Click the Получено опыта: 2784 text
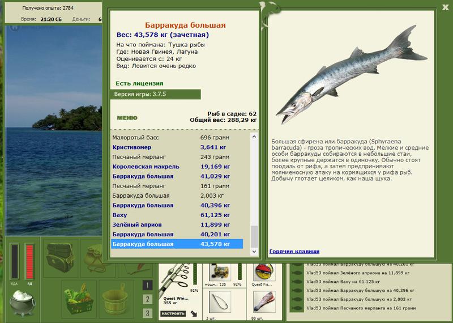Screen dimensions: 453x323 pyautogui.click(x=48, y=8)
